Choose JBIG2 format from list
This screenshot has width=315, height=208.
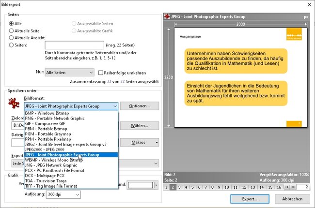(71, 145)
